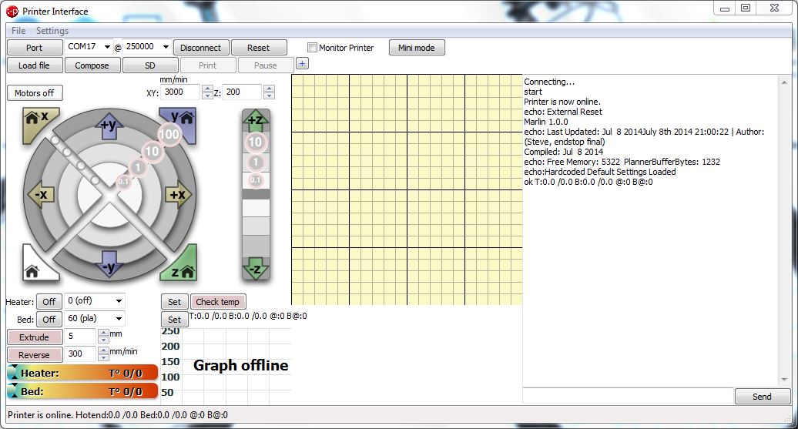Open the Settings menu
798x429 pixels.
[x=52, y=31]
